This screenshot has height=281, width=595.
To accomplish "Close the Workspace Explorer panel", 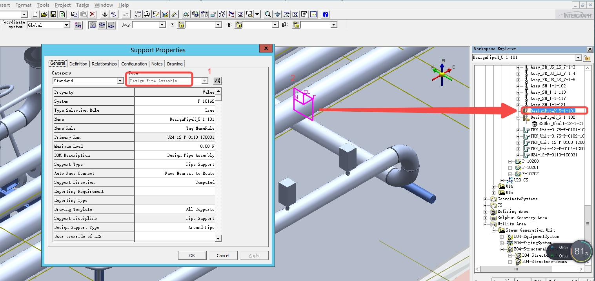I will (x=590, y=49).
